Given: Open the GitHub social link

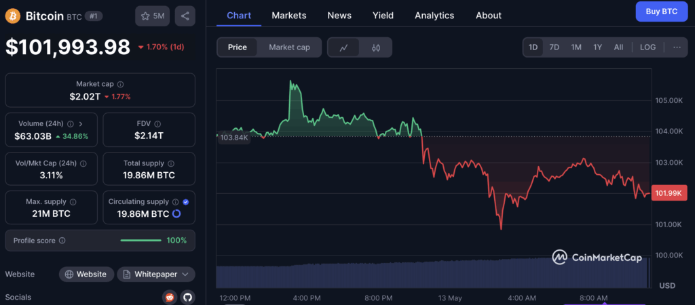Looking at the screenshot, I should click(188, 297).
